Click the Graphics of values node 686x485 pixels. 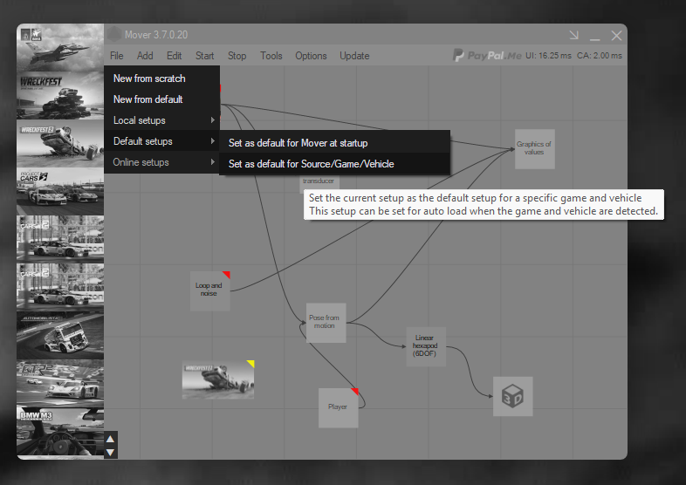point(533,147)
